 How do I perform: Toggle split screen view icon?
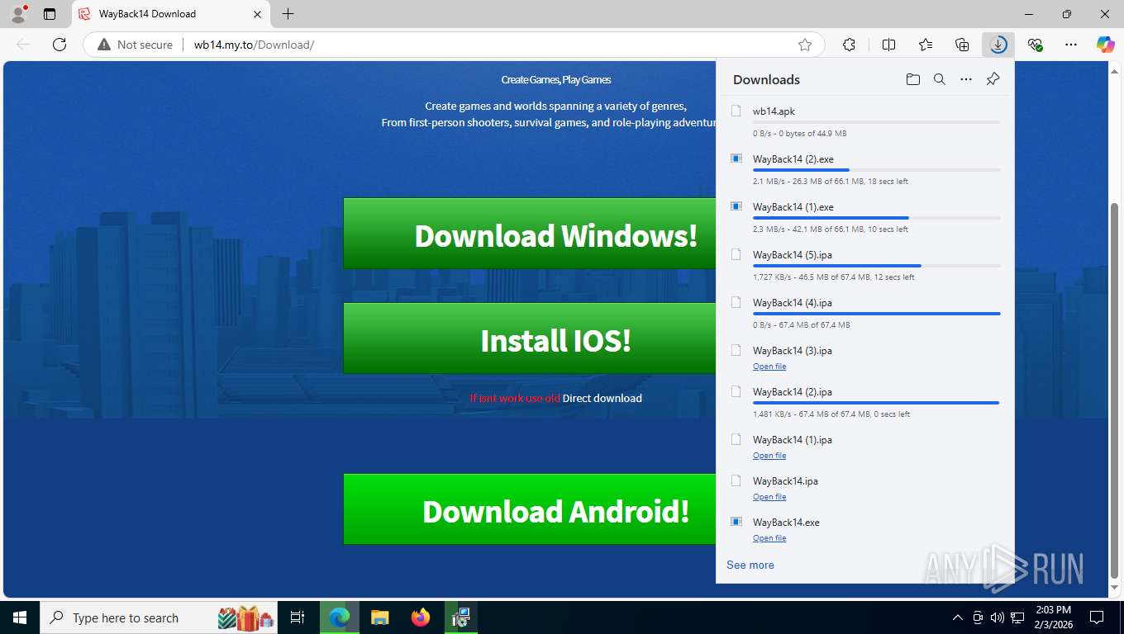(x=888, y=45)
